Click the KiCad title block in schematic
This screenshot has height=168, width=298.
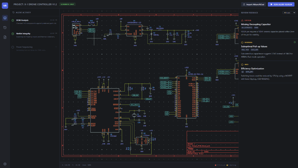(213, 143)
